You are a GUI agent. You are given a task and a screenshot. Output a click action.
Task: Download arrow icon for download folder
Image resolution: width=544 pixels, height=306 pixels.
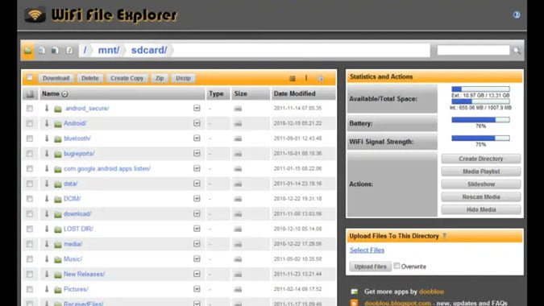[47, 214]
